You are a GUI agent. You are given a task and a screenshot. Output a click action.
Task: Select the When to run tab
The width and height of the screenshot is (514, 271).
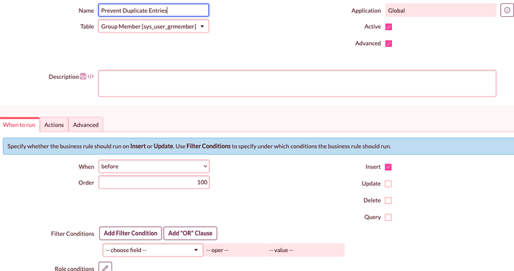20,124
